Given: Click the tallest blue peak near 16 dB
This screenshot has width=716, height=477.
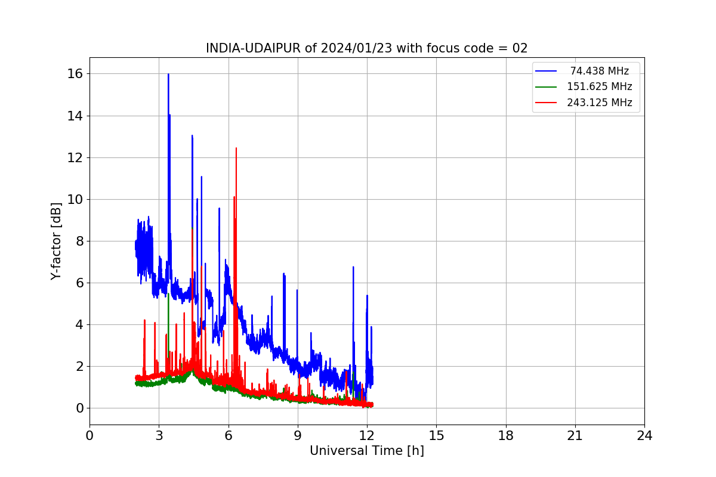Looking at the screenshot, I should pos(168,75).
